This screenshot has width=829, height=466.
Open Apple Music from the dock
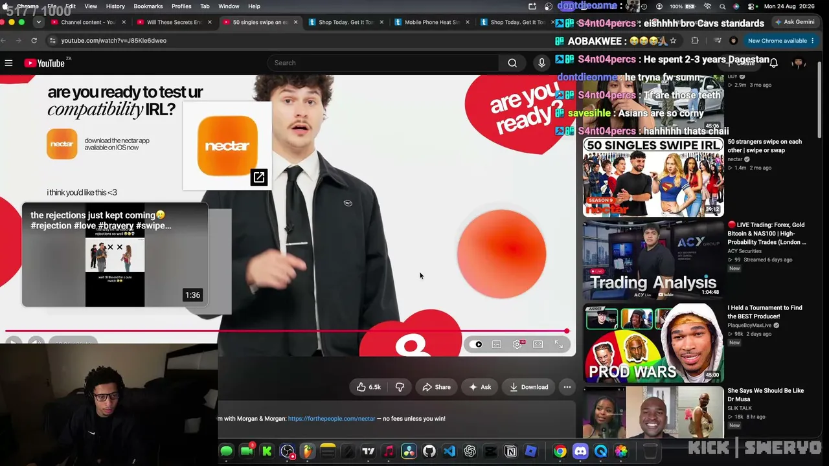[389, 451]
